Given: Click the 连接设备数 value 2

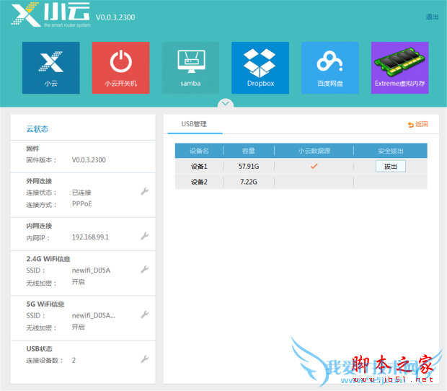Looking at the screenshot, I should 74,361.
